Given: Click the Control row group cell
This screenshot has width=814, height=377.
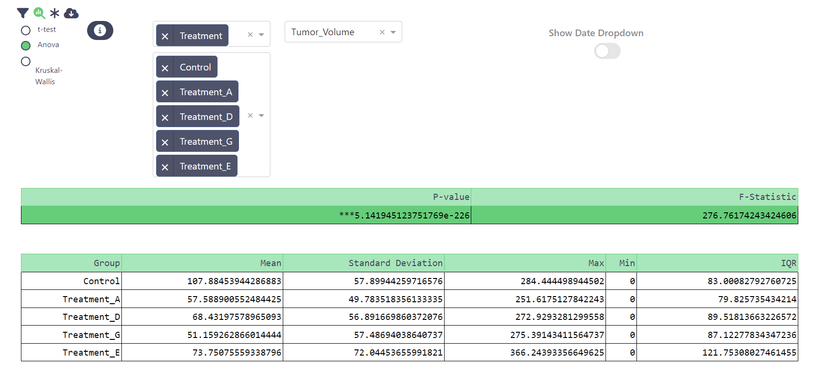Looking at the screenshot, I should point(71,281).
